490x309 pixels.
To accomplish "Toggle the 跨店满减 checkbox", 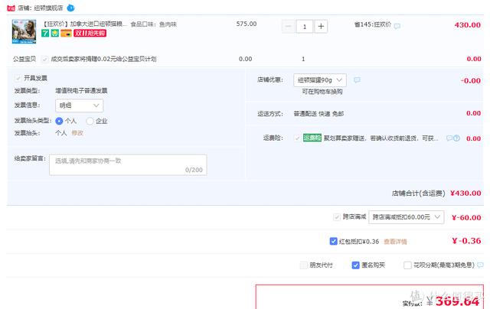I will click(337, 217).
